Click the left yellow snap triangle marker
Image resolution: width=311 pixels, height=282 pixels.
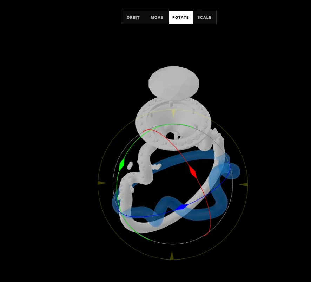100,183
